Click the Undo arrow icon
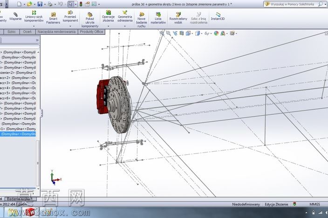 pyautogui.click(x=60, y=4)
